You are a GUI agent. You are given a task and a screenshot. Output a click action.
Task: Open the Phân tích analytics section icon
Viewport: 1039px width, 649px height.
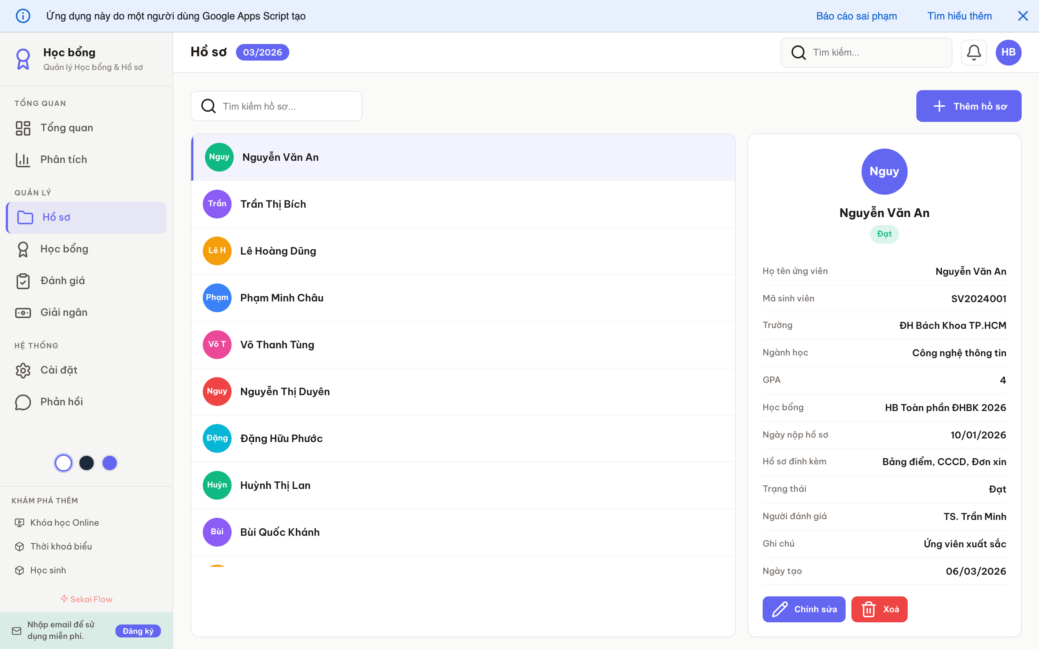click(x=23, y=159)
